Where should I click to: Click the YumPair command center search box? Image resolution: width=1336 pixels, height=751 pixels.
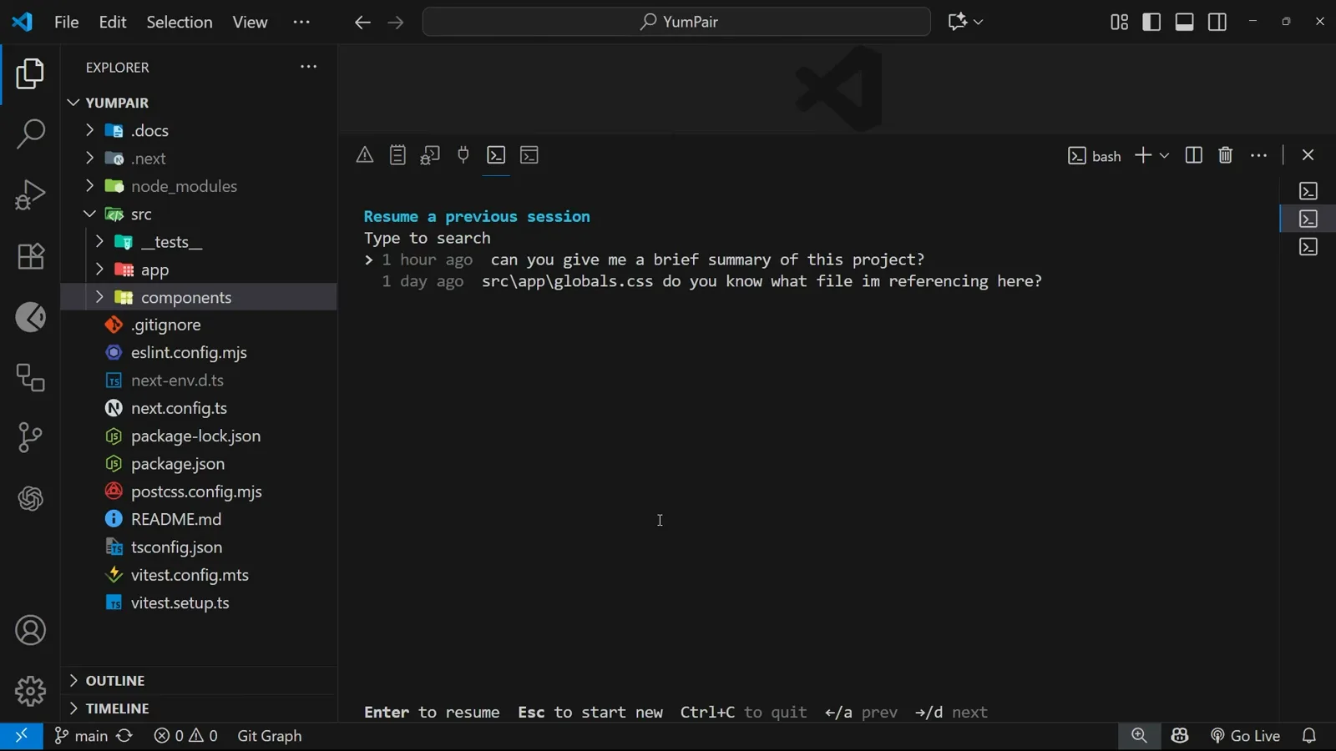click(x=676, y=22)
